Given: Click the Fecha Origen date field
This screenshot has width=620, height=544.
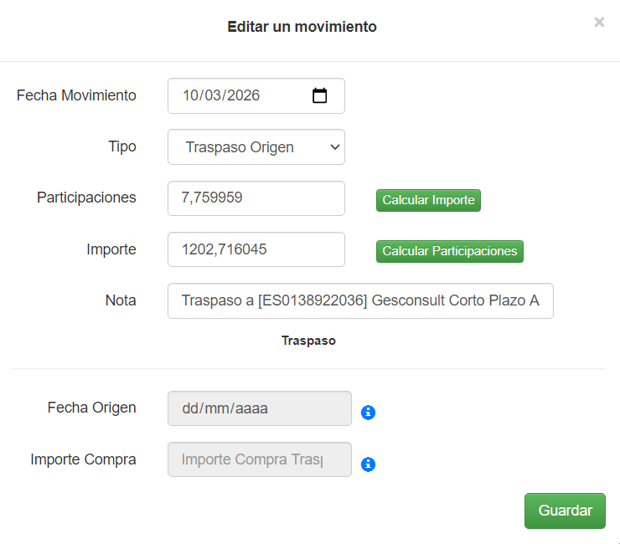Looking at the screenshot, I should [260, 408].
